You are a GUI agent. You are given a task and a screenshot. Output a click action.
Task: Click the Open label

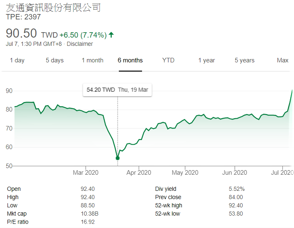14,189
